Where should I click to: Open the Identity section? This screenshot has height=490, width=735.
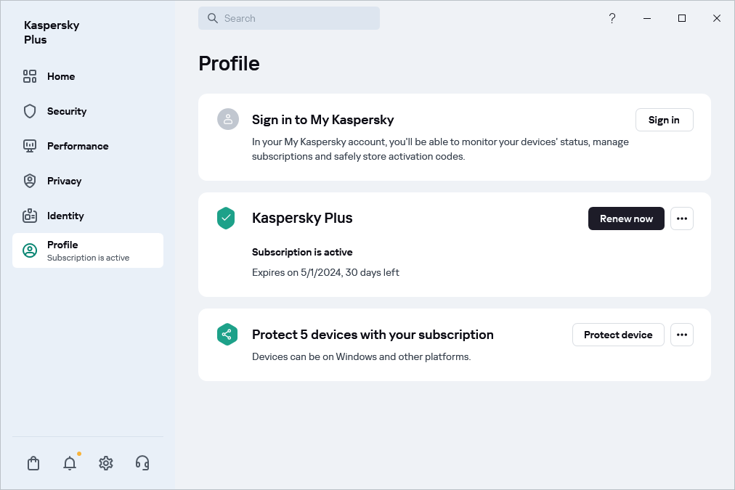(x=65, y=216)
